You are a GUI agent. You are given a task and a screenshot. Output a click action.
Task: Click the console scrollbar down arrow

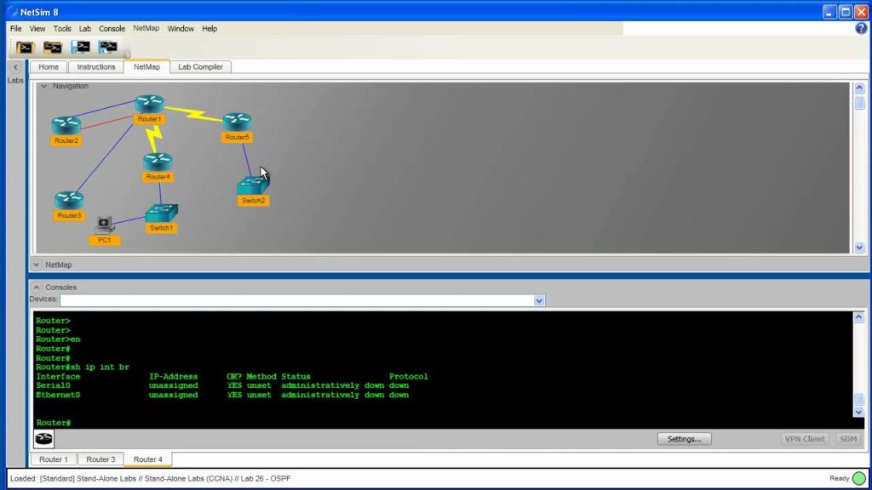point(858,413)
